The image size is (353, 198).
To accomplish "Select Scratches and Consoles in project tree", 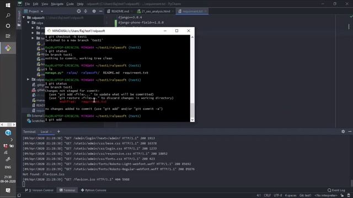I will pyautogui.click(x=36, y=121).
